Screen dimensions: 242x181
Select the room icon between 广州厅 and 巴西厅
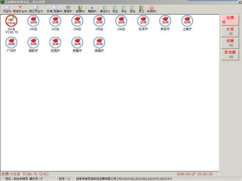(x=33, y=42)
